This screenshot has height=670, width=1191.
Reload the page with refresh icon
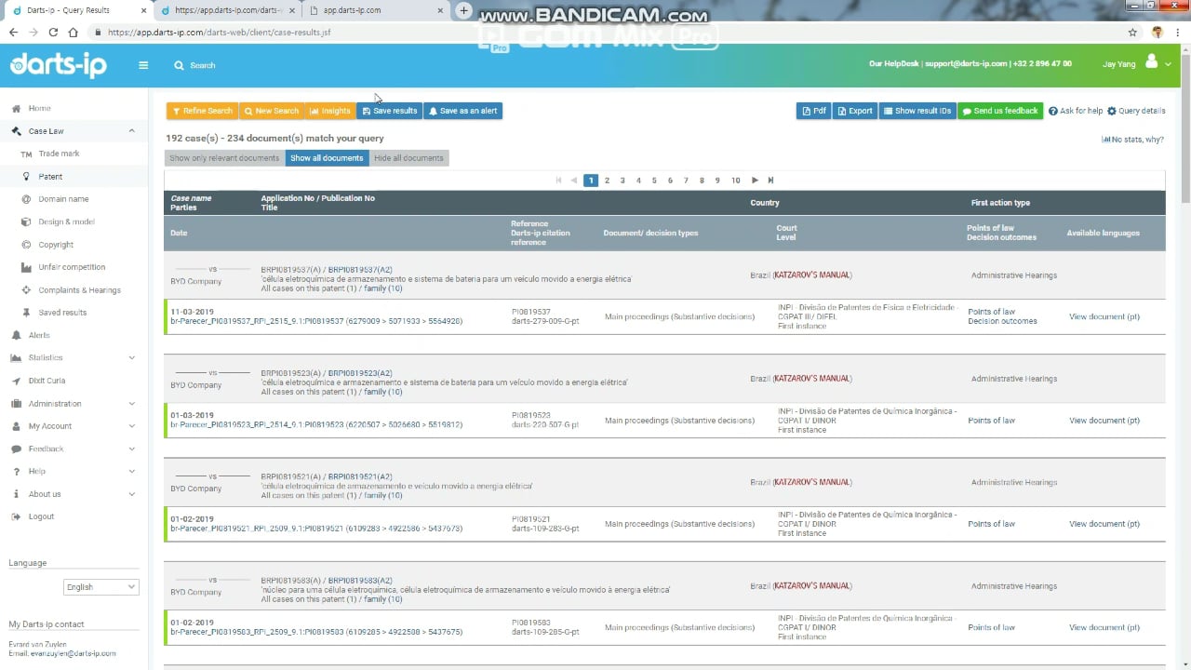coord(53,32)
